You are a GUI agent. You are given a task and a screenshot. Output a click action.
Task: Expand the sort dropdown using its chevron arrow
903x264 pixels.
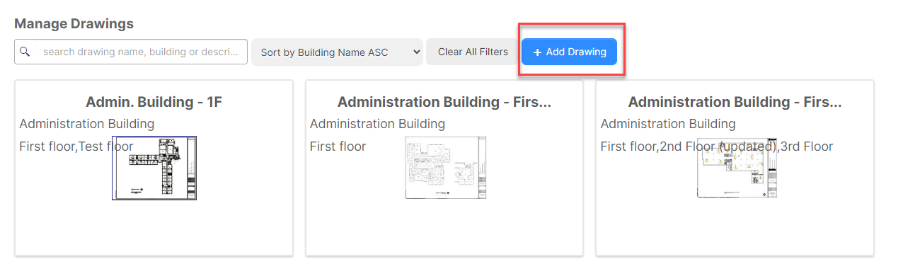pos(415,52)
